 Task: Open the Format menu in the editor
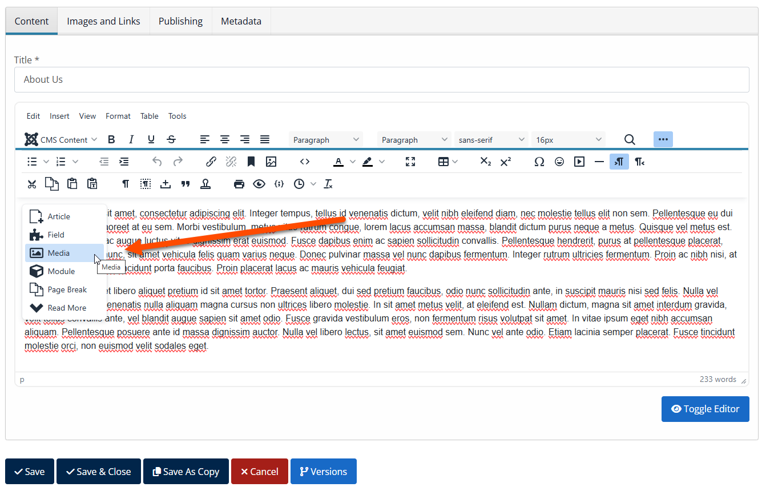pyautogui.click(x=118, y=116)
